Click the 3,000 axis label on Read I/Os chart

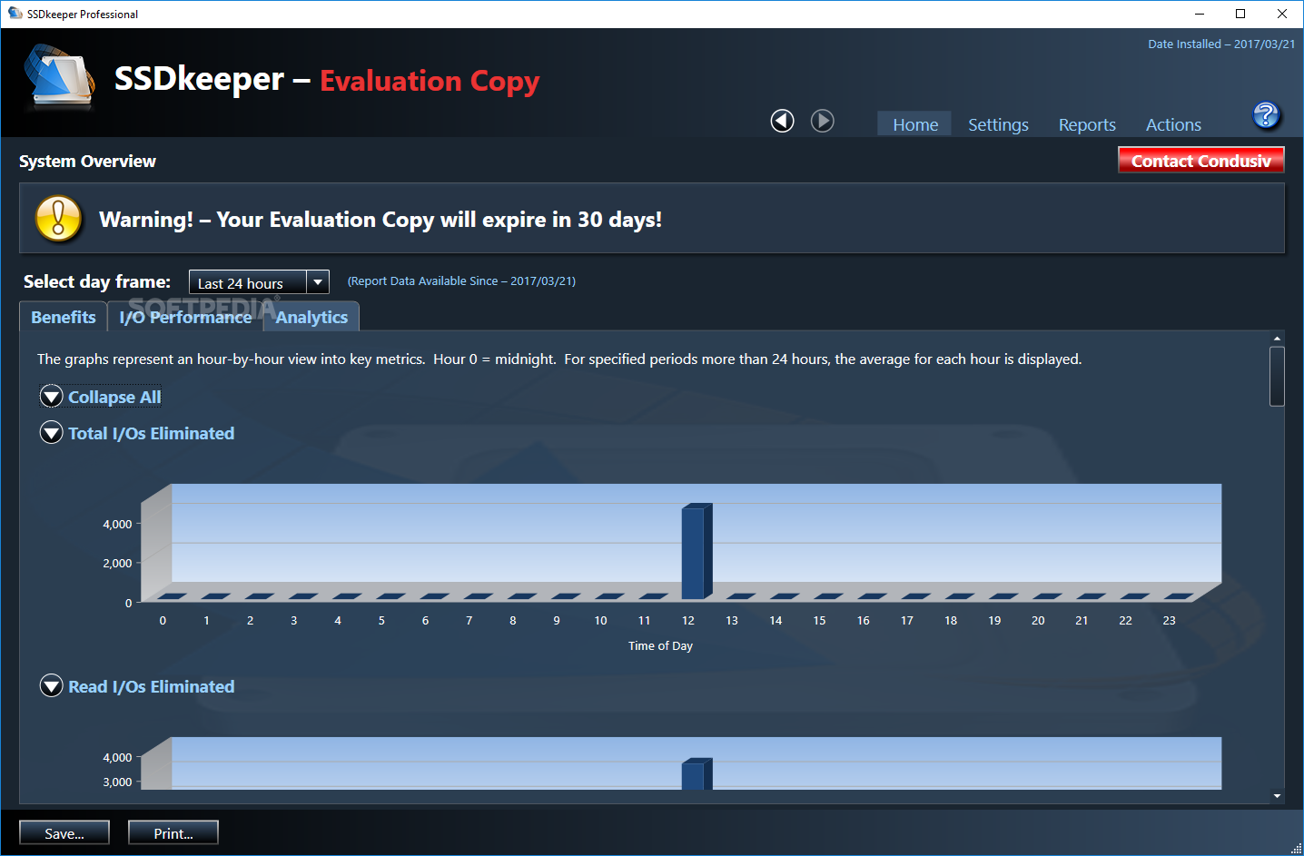click(x=117, y=782)
